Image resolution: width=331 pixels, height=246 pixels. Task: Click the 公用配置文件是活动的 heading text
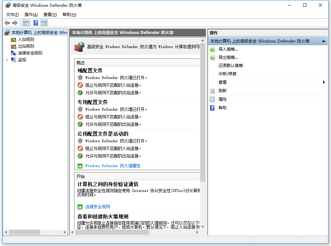click(103, 134)
